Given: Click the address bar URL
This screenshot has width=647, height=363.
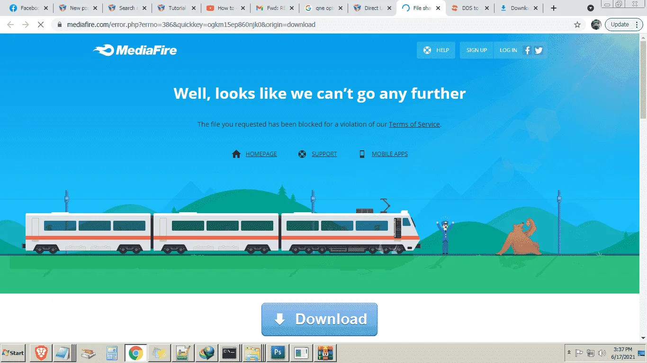Looking at the screenshot, I should click(191, 25).
